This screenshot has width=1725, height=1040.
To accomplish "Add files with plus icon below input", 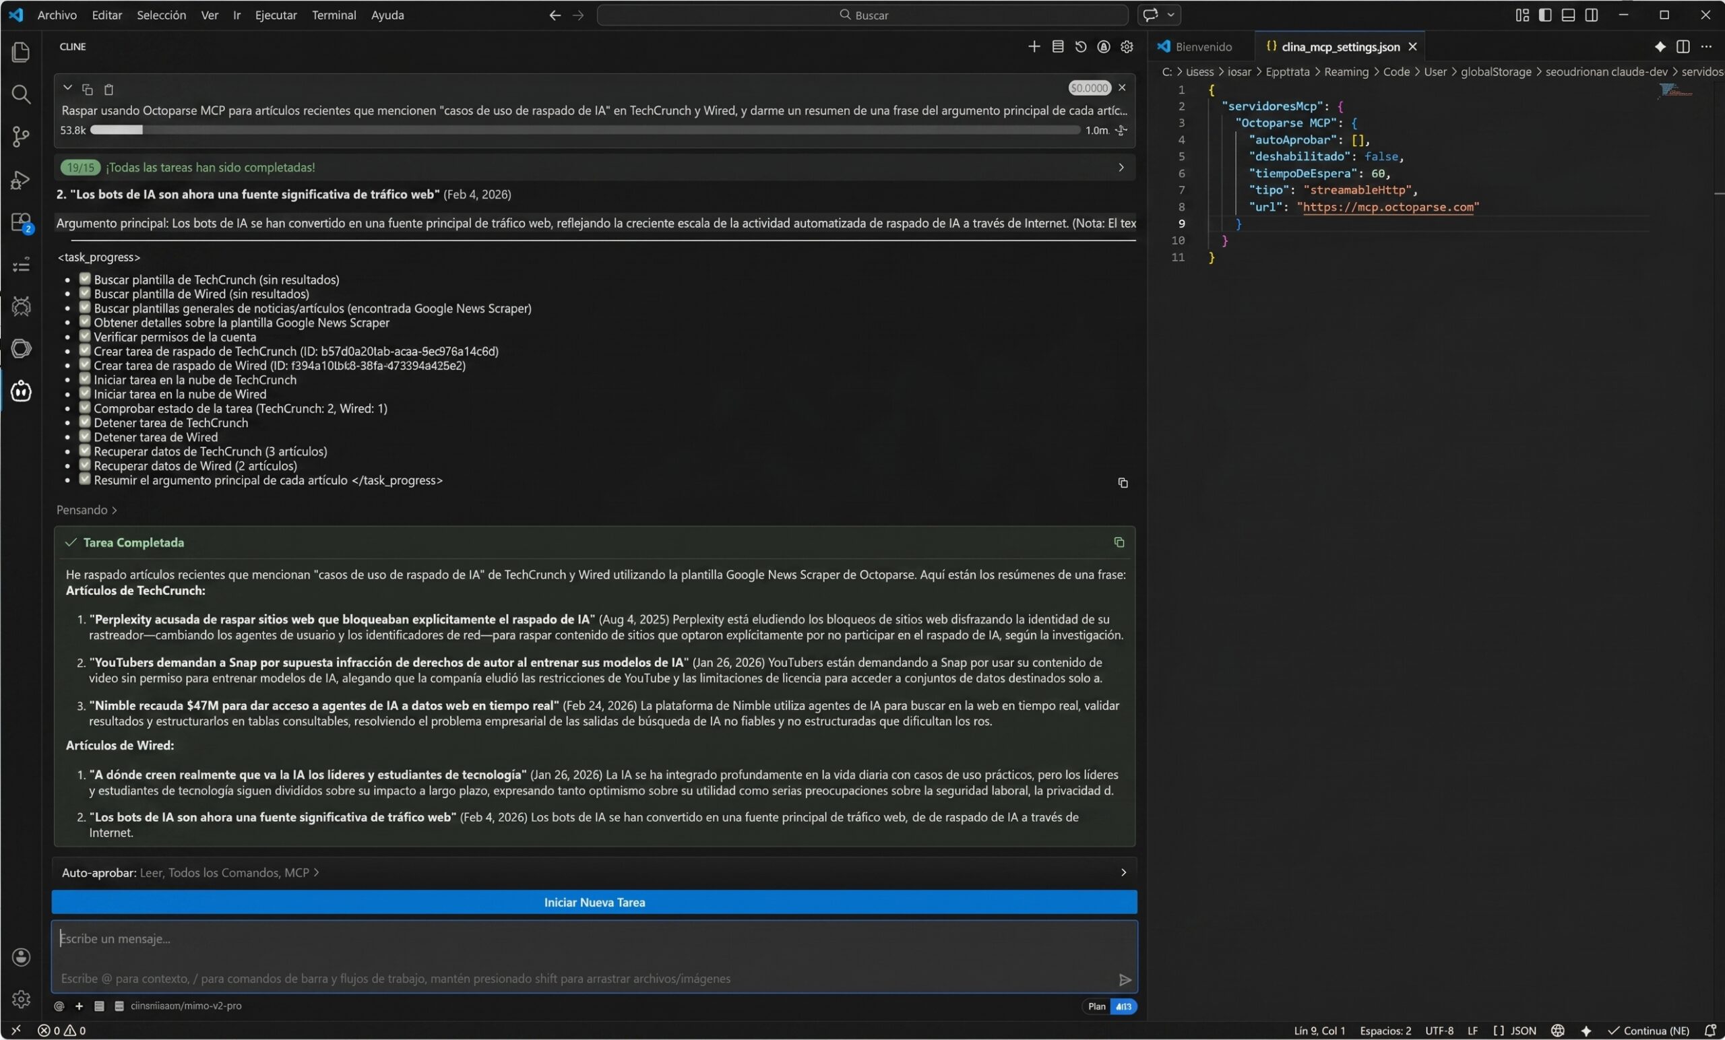I will tap(79, 1006).
